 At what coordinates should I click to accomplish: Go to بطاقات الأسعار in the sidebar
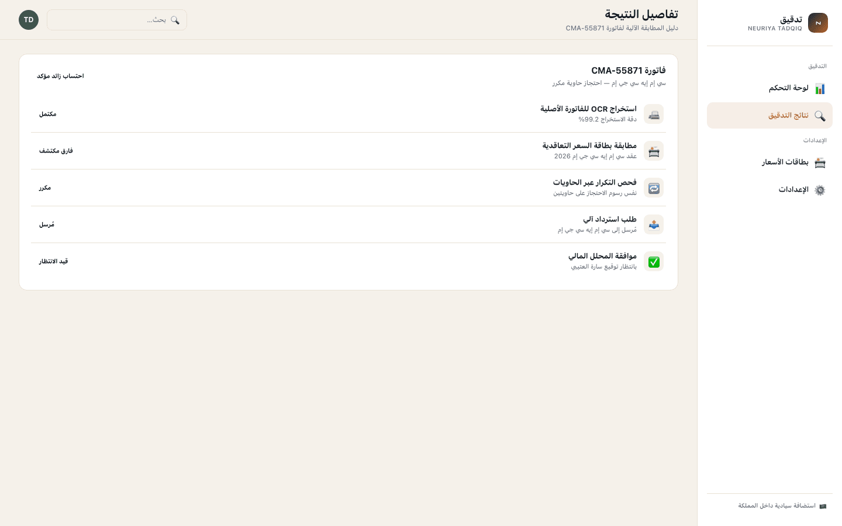pyautogui.click(x=769, y=162)
